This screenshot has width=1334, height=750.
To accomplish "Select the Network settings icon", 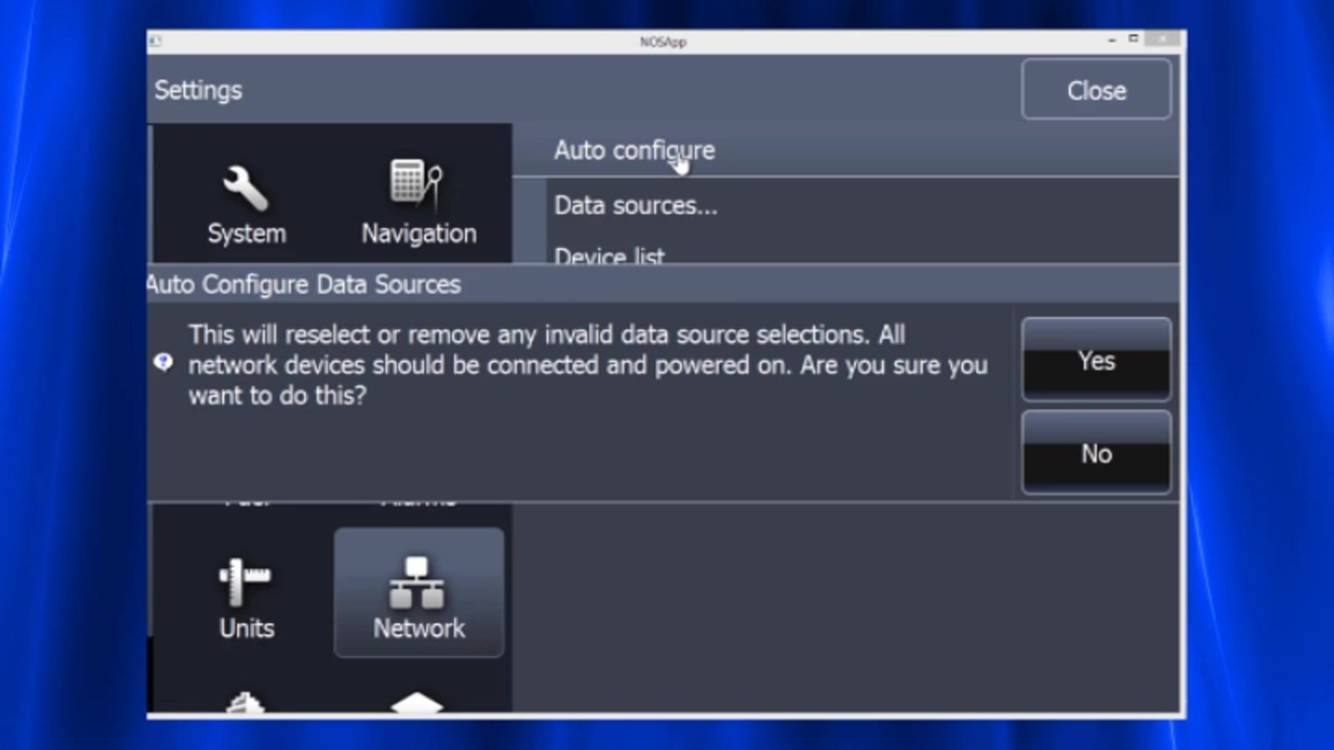I will click(x=418, y=594).
